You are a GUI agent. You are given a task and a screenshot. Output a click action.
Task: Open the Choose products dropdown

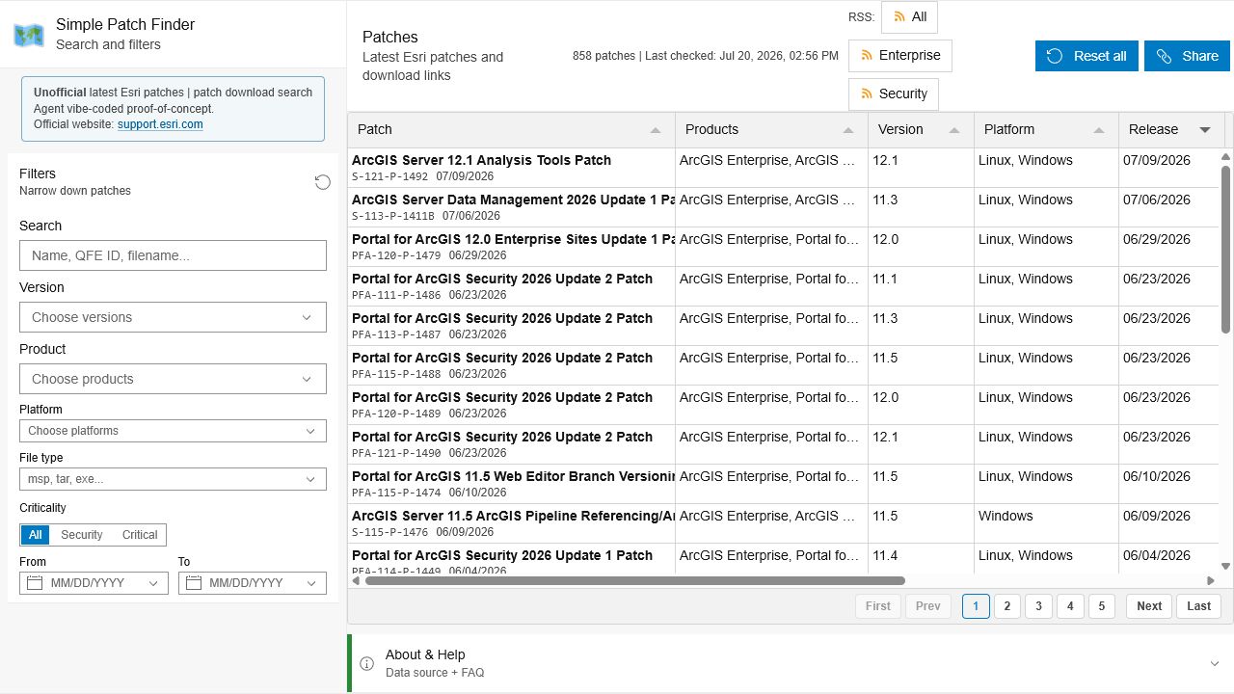[x=173, y=379]
